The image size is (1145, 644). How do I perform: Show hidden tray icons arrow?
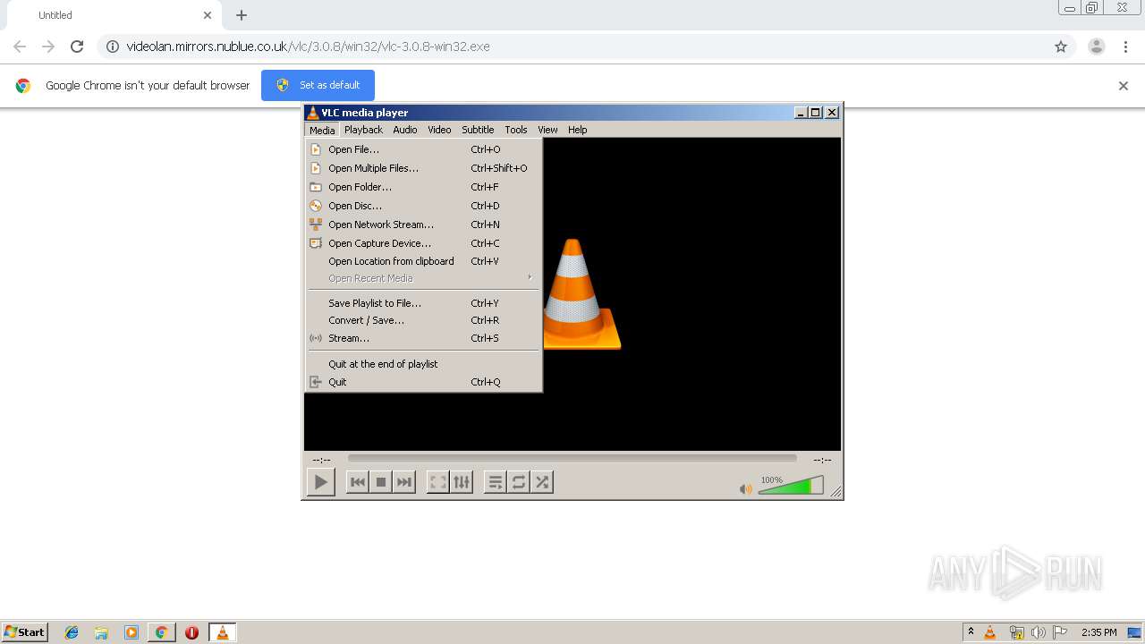tap(971, 632)
